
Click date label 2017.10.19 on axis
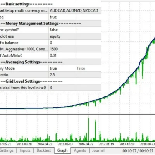point(127,144)
